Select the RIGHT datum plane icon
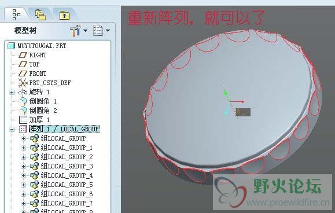335x213 pixels. (23, 55)
